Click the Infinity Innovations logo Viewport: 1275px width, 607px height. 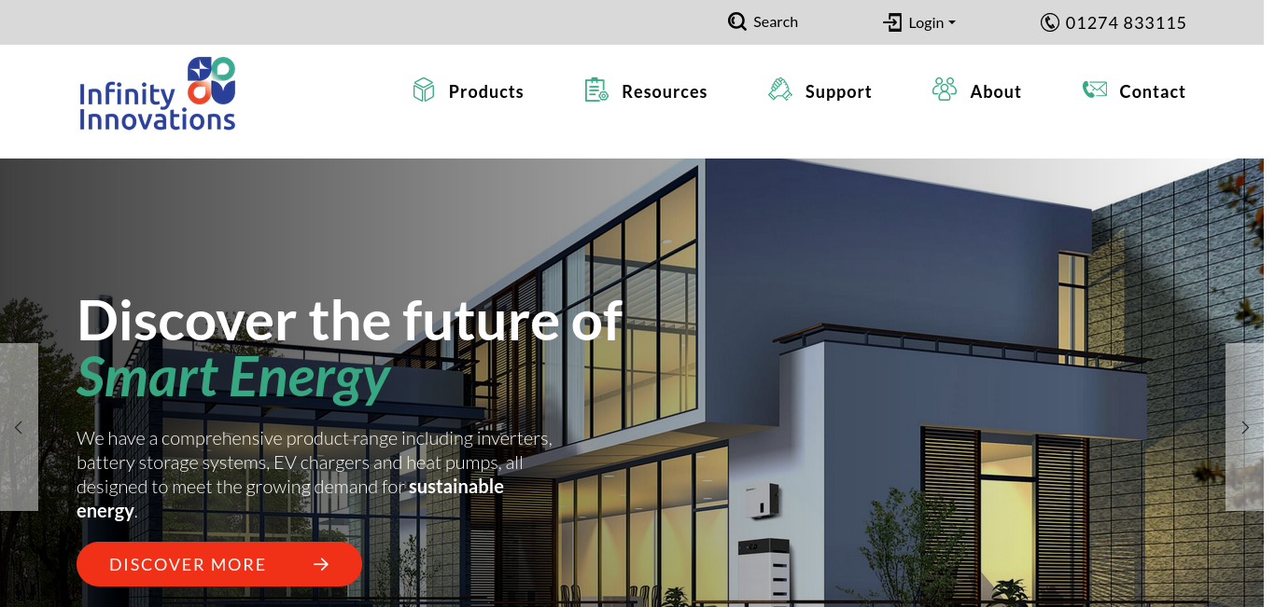(158, 93)
